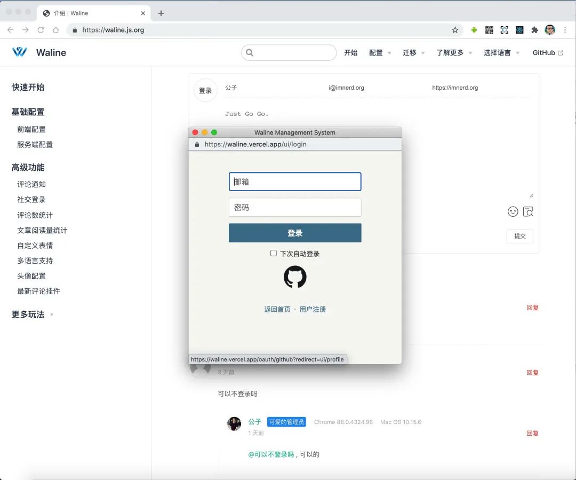Click the browser back arrow
Image resolution: width=576 pixels, height=480 pixels.
click(x=10, y=30)
